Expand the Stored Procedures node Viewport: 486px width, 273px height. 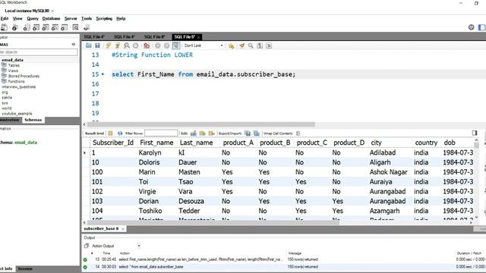[24, 76]
